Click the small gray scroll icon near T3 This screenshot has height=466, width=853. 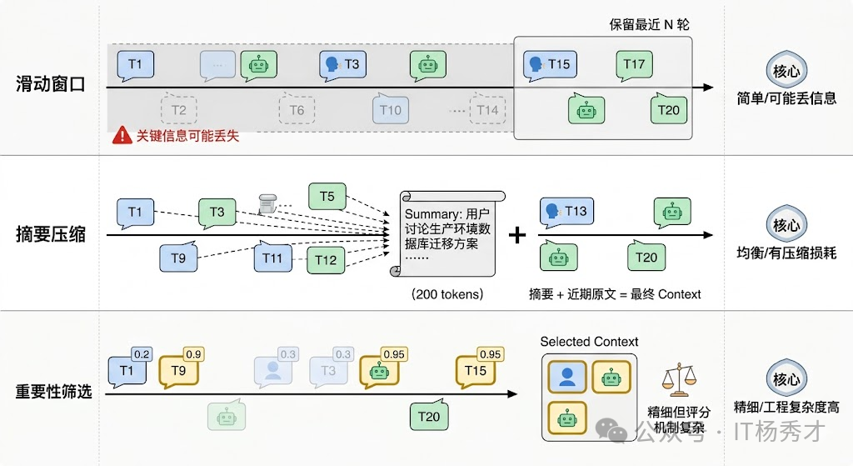[x=267, y=203]
